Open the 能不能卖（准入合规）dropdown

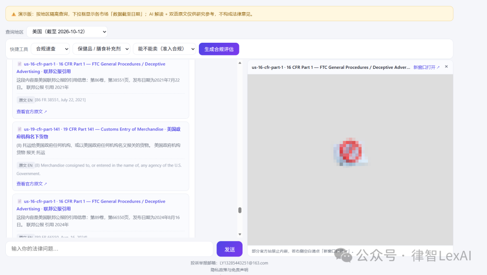click(x=164, y=49)
